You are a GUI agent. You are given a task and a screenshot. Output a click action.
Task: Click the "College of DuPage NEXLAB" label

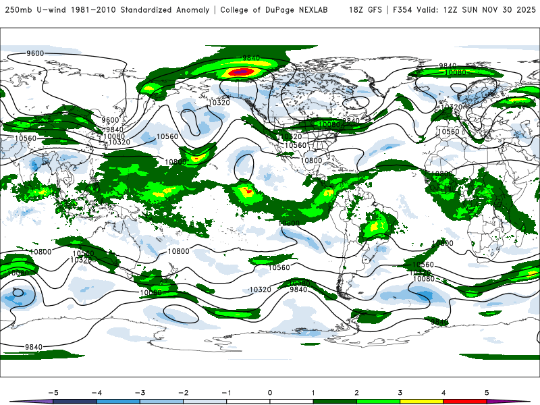point(274,10)
